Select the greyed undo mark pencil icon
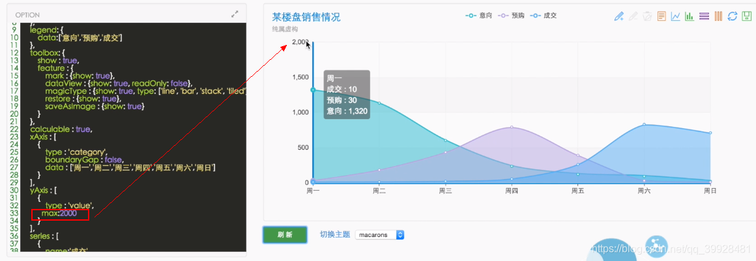This screenshot has width=756, height=261. click(x=633, y=16)
